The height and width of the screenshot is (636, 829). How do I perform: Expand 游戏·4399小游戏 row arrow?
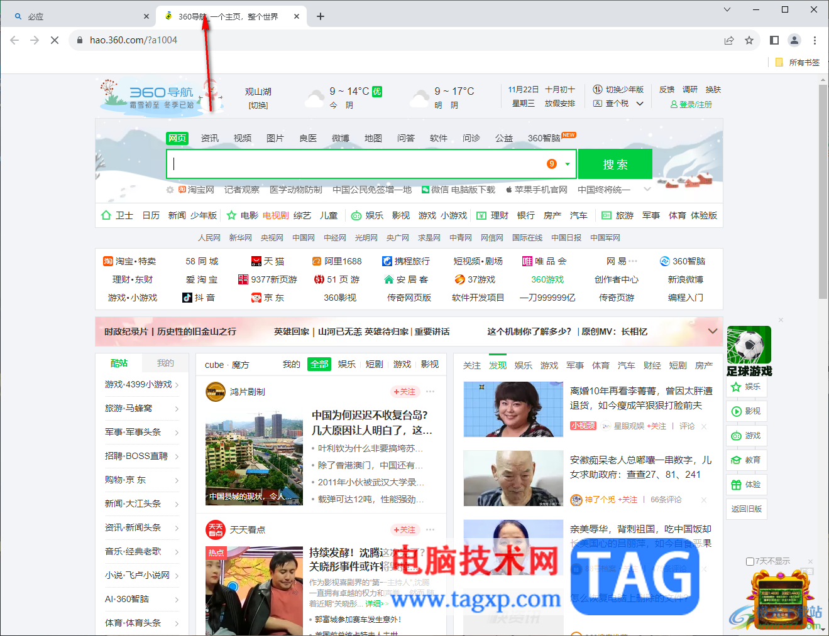coord(177,385)
